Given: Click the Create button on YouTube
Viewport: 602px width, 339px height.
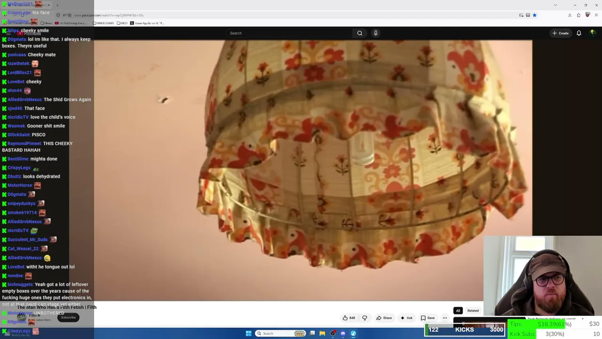Looking at the screenshot, I should [561, 33].
